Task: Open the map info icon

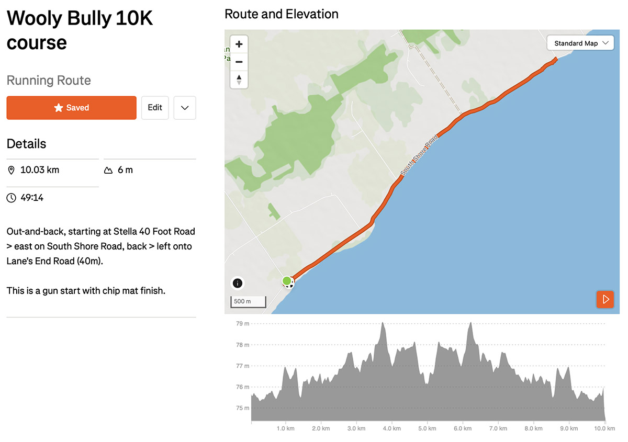Action: [x=238, y=284]
